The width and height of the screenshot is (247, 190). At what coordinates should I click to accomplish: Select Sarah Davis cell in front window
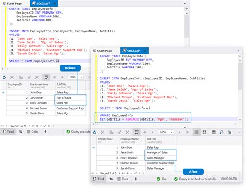(x=132, y=168)
